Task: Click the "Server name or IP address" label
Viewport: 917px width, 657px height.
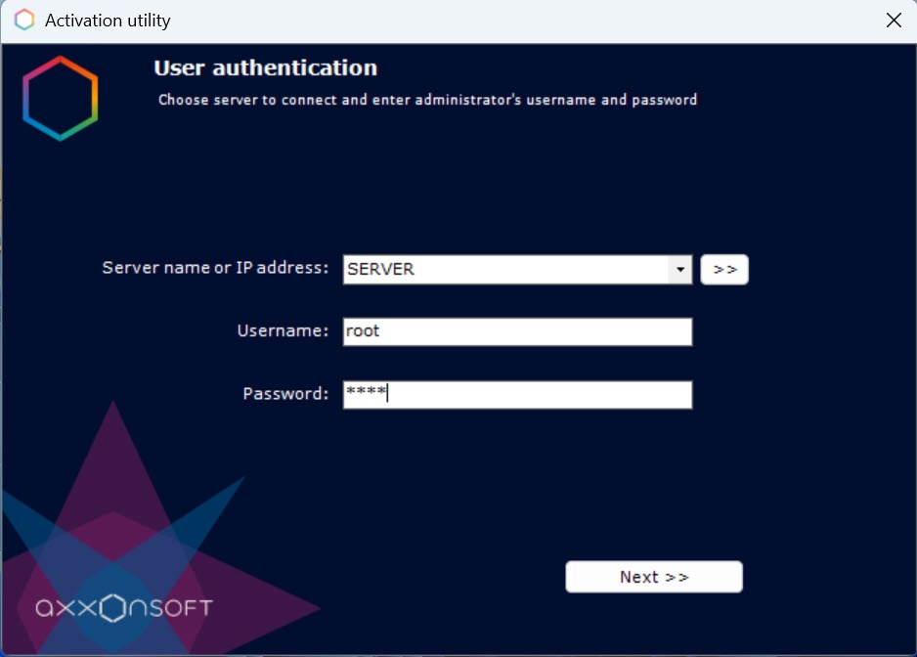Action: click(x=215, y=268)
